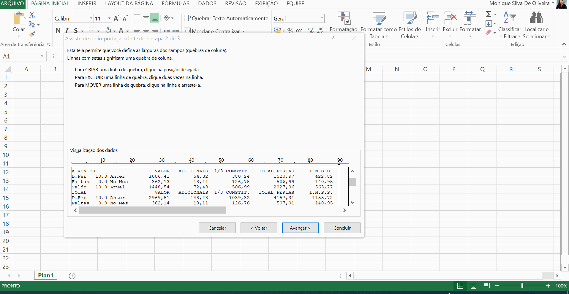This screenshot has height=294, width=569.
Task: Switch to Page Layout view icon
Action: 474,286
